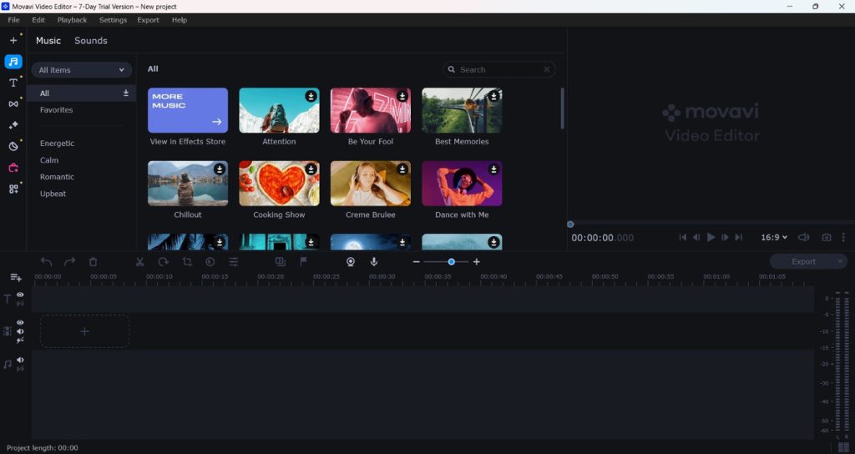The height and width of the screenshot is (454, 855).
Task: Click the timeline zoom slider handle
Action: 452,262
